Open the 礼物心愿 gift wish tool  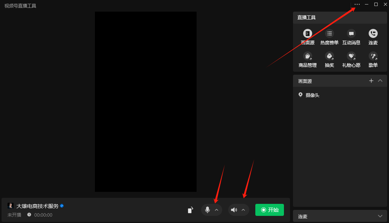[351, 59]
